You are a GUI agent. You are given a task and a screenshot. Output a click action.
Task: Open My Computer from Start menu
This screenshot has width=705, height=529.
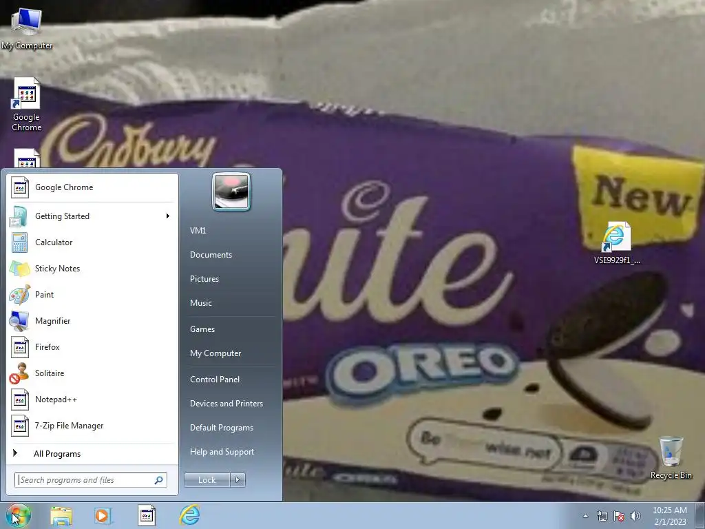[231, 353]
